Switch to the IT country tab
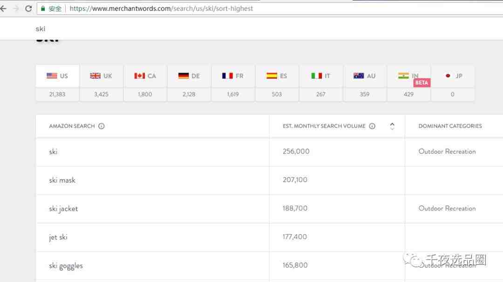Viewport: 503px width, 282px height. tap(321, 76)
